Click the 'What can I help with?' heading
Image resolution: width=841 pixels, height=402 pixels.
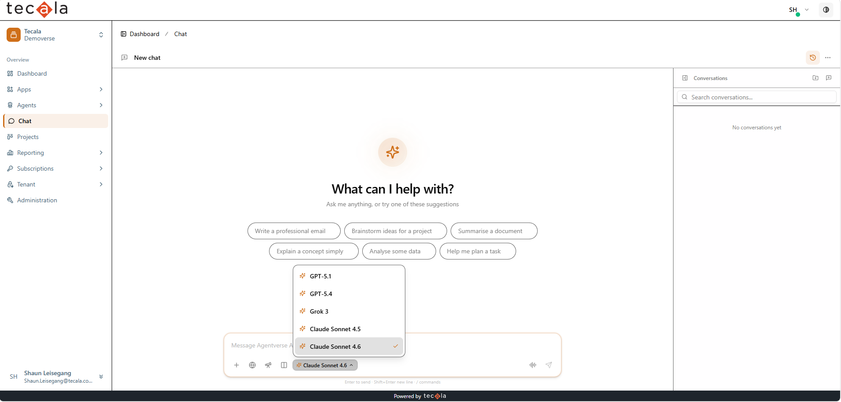coord(393,189)
